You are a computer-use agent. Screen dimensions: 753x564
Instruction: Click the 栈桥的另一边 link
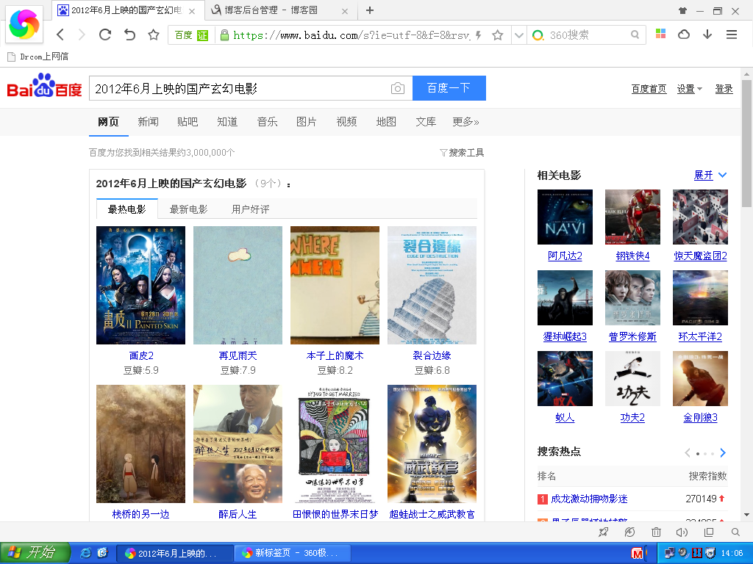[x=140, y=514]
